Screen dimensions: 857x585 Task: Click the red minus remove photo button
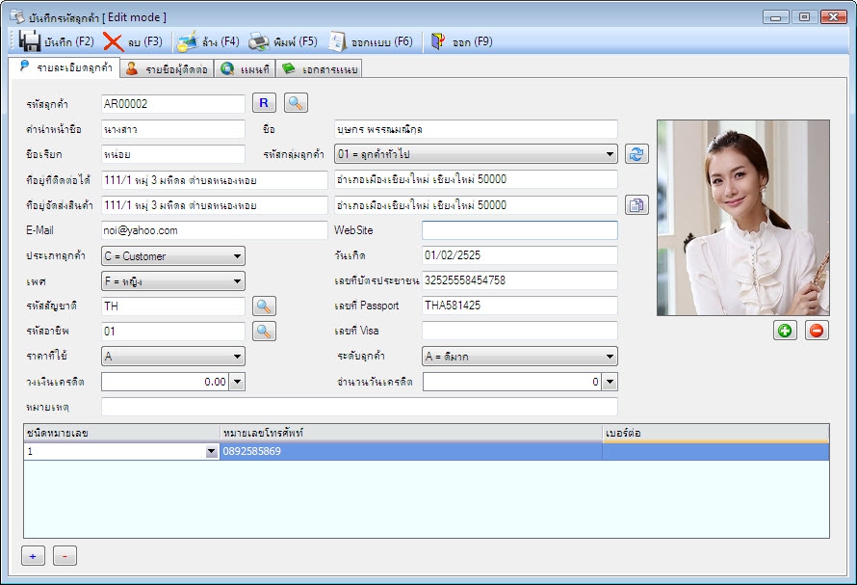coord(817,331)
